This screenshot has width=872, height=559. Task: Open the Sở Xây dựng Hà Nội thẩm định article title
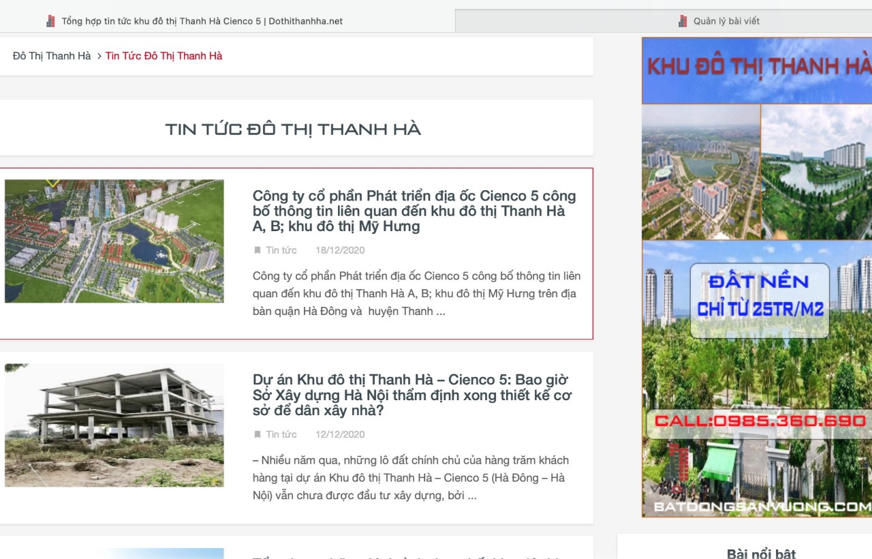point(412,395)
